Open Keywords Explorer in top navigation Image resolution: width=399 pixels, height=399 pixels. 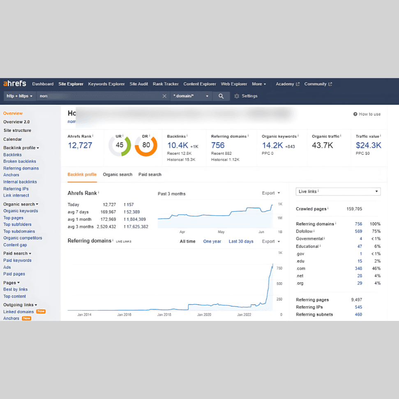106,84
